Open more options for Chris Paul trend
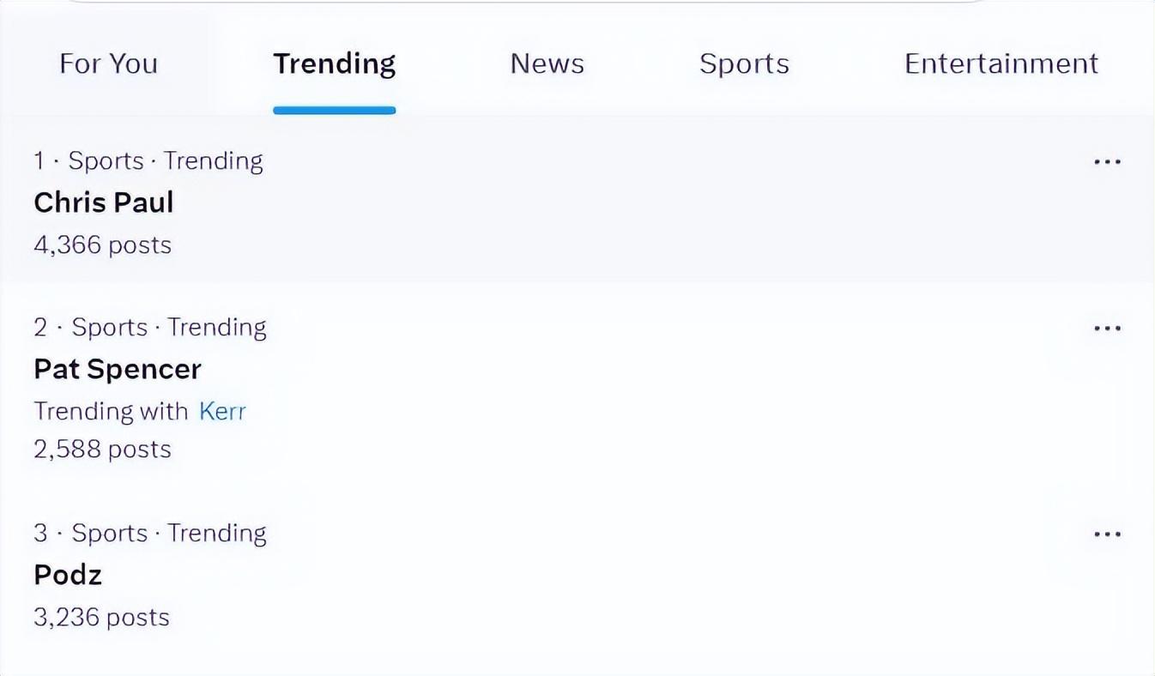This screenshot has width=1155, height=676. point(1107,162)
